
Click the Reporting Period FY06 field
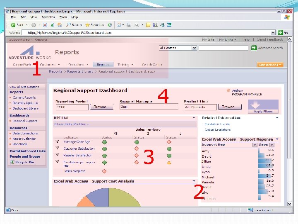[x=72, y=107]
